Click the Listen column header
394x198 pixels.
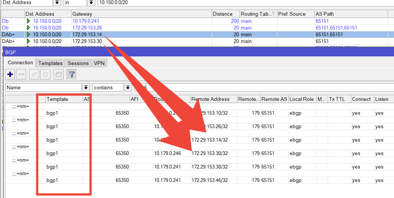click(x=384, y=99)
